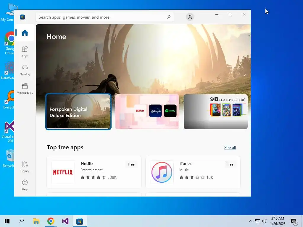Screen dimensions: 303x227
Task: Open Google Chrome from taskbar
Action: tap(51, 221)
